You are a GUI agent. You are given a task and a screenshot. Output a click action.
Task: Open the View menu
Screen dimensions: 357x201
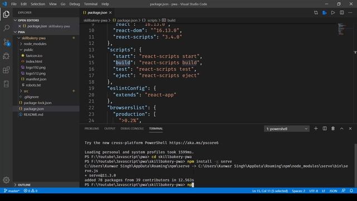coord(53,4)
